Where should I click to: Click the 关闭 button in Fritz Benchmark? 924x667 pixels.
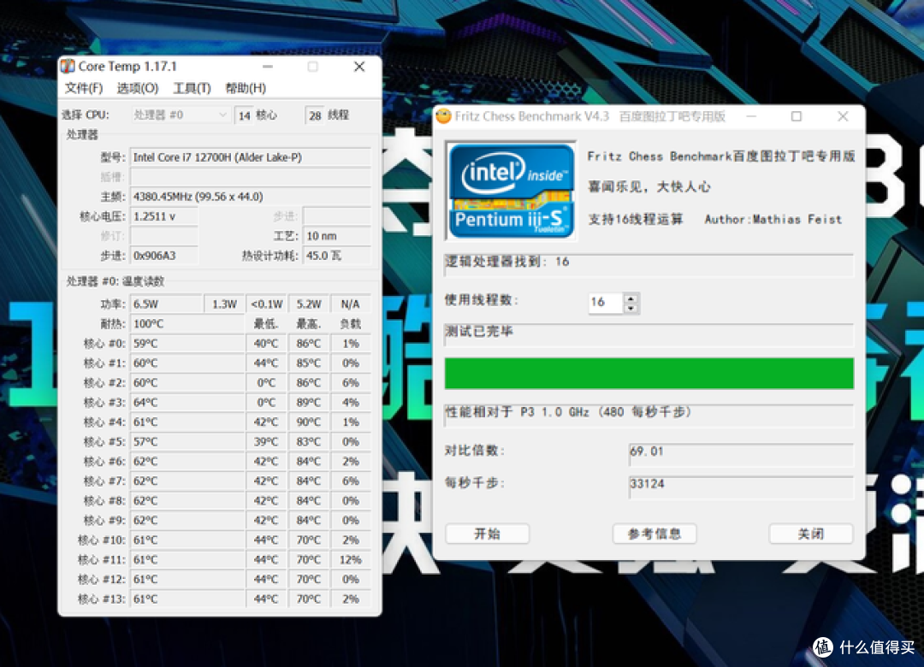pyautogui.click(x=811, y=534)
